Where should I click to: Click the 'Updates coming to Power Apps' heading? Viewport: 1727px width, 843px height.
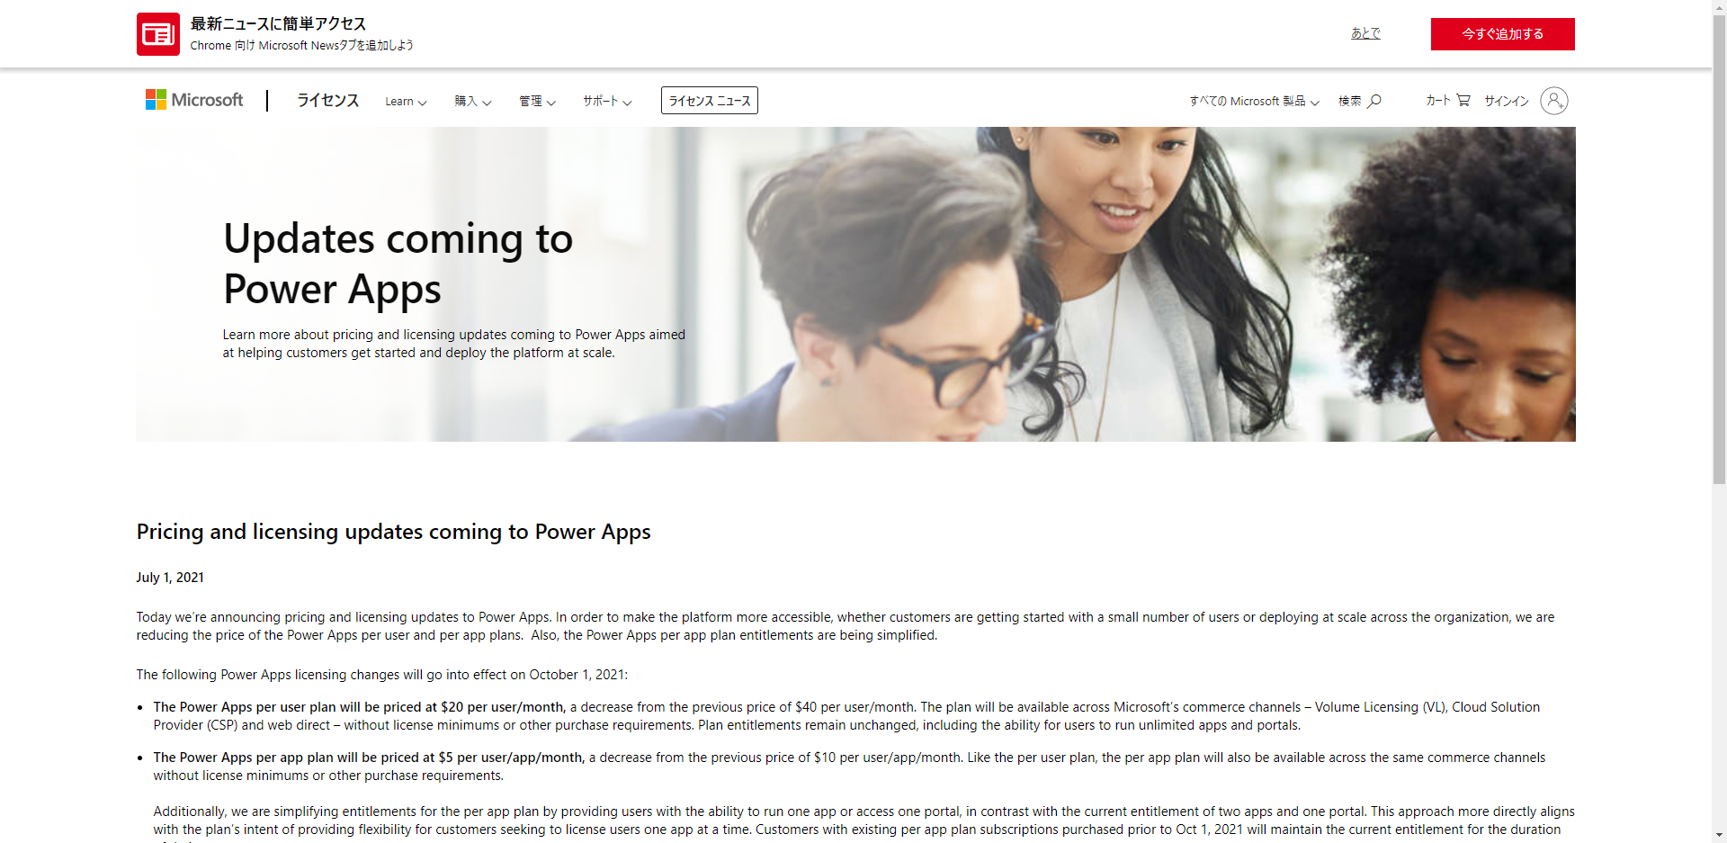[x=398, y=264]
